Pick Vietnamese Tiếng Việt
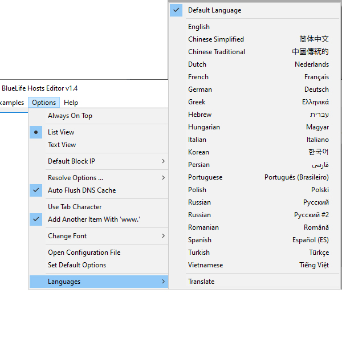This screenshot has width=342, height=342. [255, 265]
